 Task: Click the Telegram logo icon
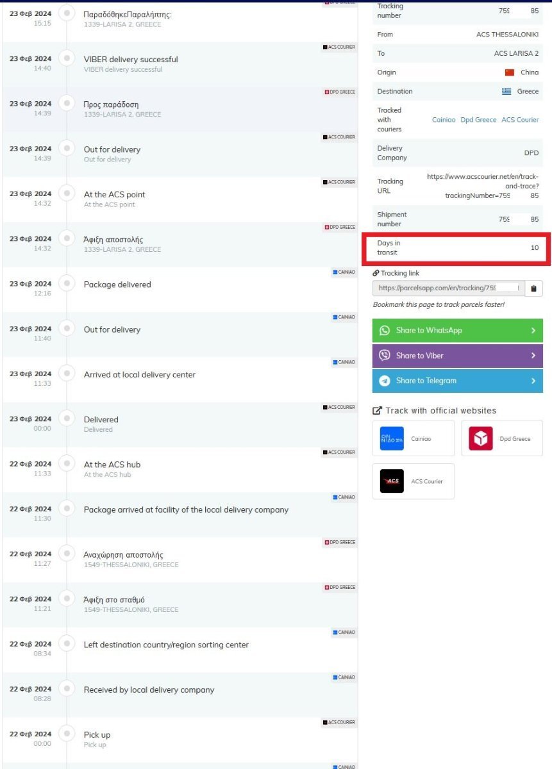385,381
